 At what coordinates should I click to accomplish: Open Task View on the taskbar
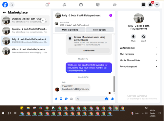[15, 113]
